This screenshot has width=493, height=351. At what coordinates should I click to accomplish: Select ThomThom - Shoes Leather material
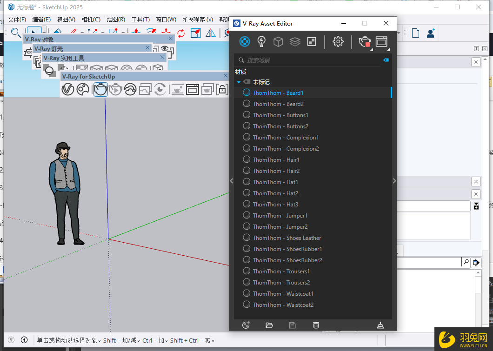[313, 238]
